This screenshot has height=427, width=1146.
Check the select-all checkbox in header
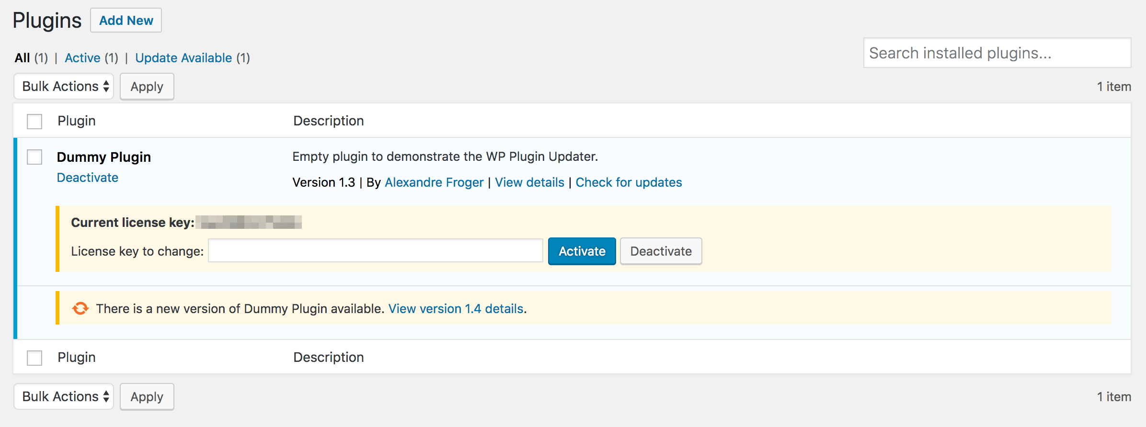pos(34,121)
